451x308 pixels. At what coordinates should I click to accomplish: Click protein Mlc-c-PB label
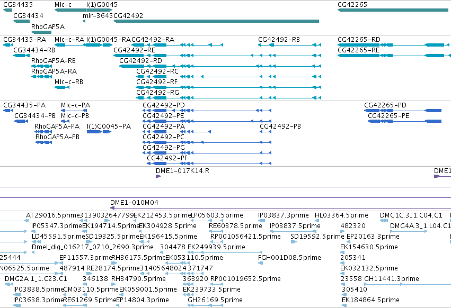click(x=75, y=116)
